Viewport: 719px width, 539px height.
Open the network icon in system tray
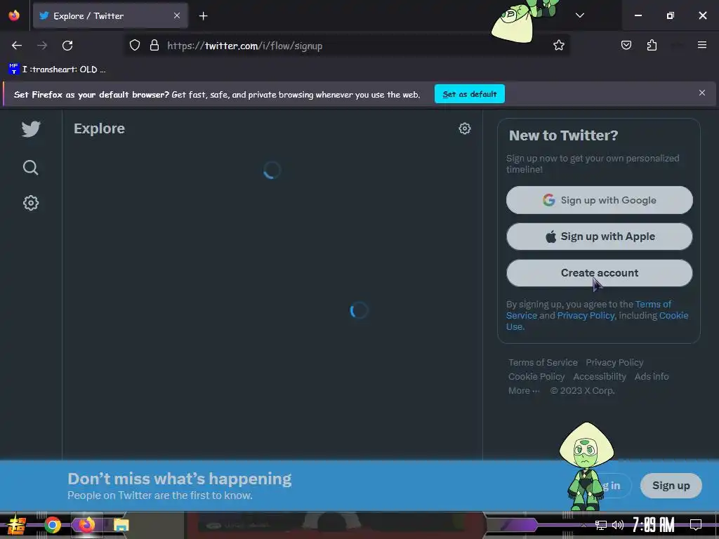601,525
